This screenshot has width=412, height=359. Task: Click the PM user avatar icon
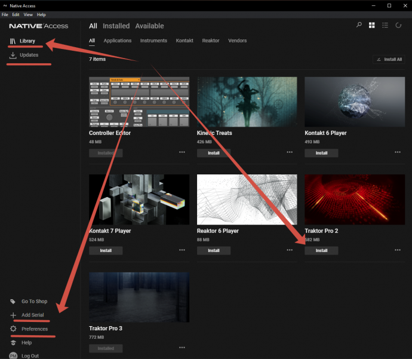(13, 355)
